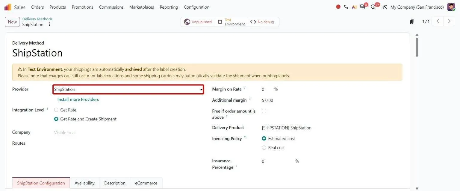The width and height of the screenshot is (460, 191).
Task: Open the Products menu
Action: (57, 7)
